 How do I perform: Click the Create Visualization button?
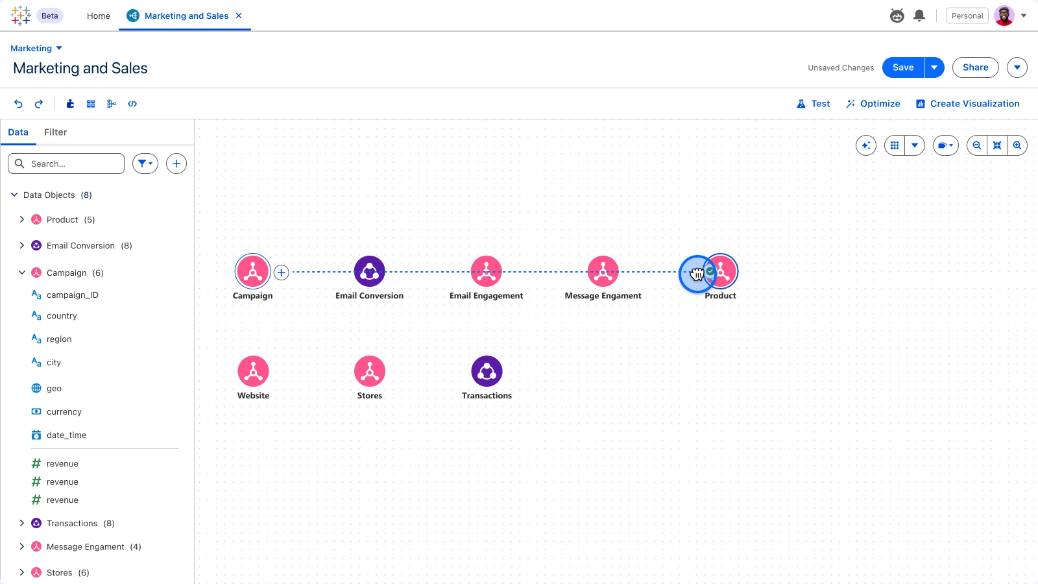[x=968, y=104]
